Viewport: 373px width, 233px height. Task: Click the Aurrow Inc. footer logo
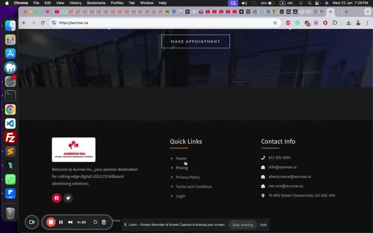point(74,150)
